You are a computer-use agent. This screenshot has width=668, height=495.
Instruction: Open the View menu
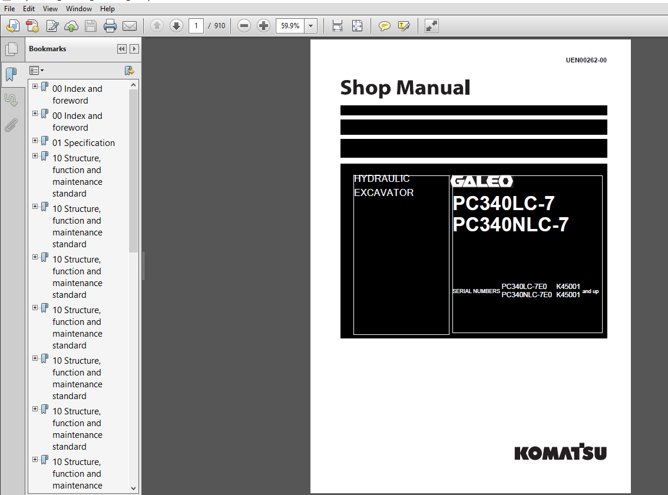tap(50, 8)
